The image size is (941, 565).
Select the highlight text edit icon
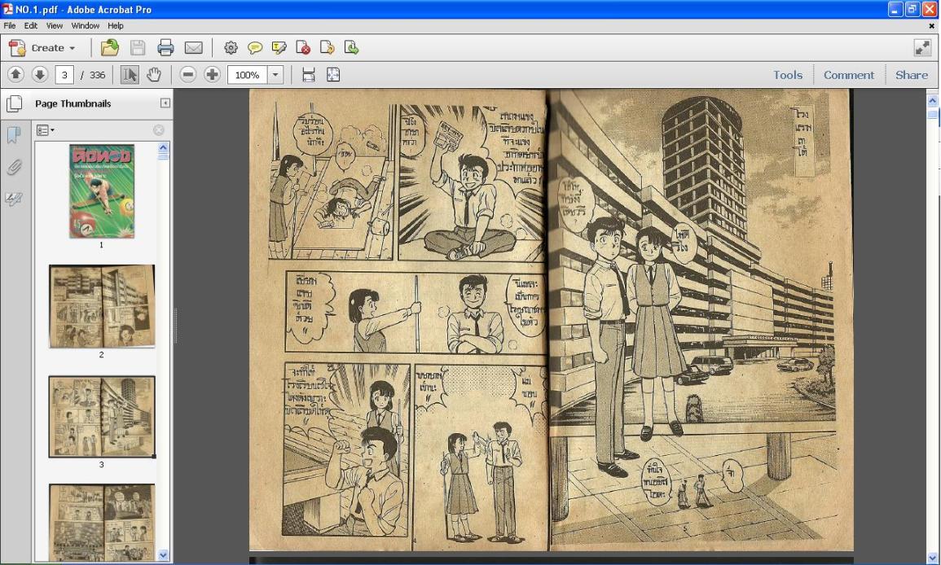(x=279, y=47)
